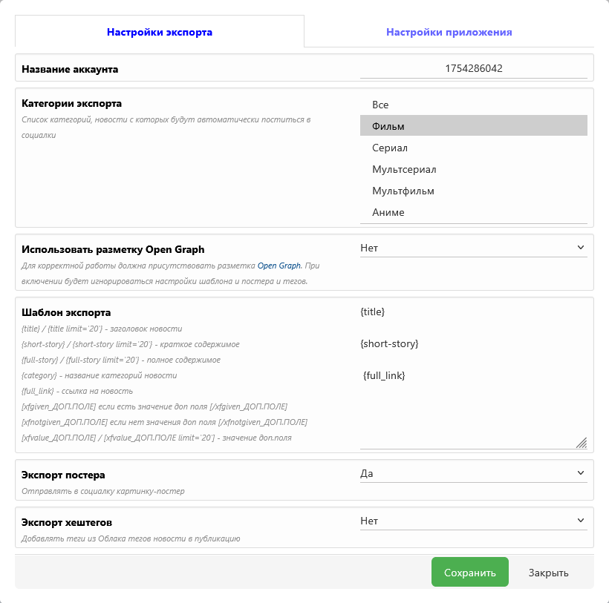The width and height of the screenshot is (609, 603).
Task: Click inside the Шаблон экспорта textarea
Action: click(x=473, y=376)
